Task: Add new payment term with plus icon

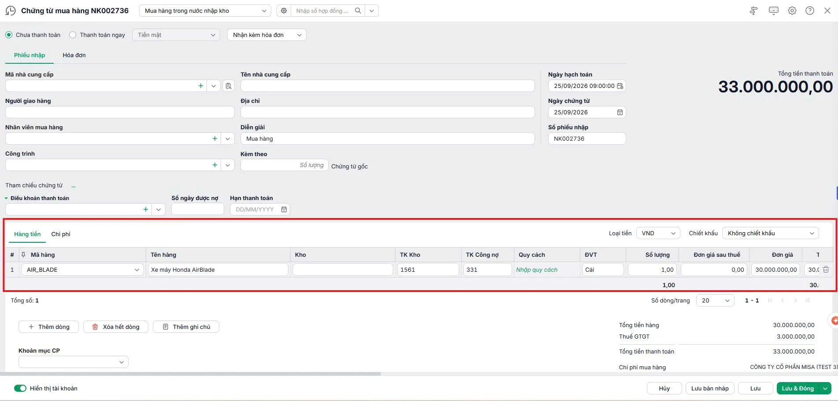Action: [x=146, y=209]
